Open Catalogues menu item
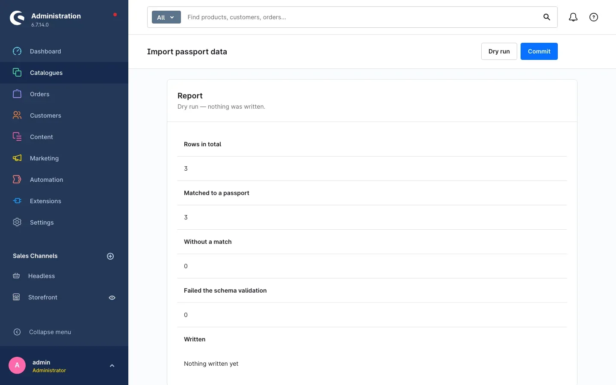The height and width of the screenshot is (385, 616). (64, 73)
